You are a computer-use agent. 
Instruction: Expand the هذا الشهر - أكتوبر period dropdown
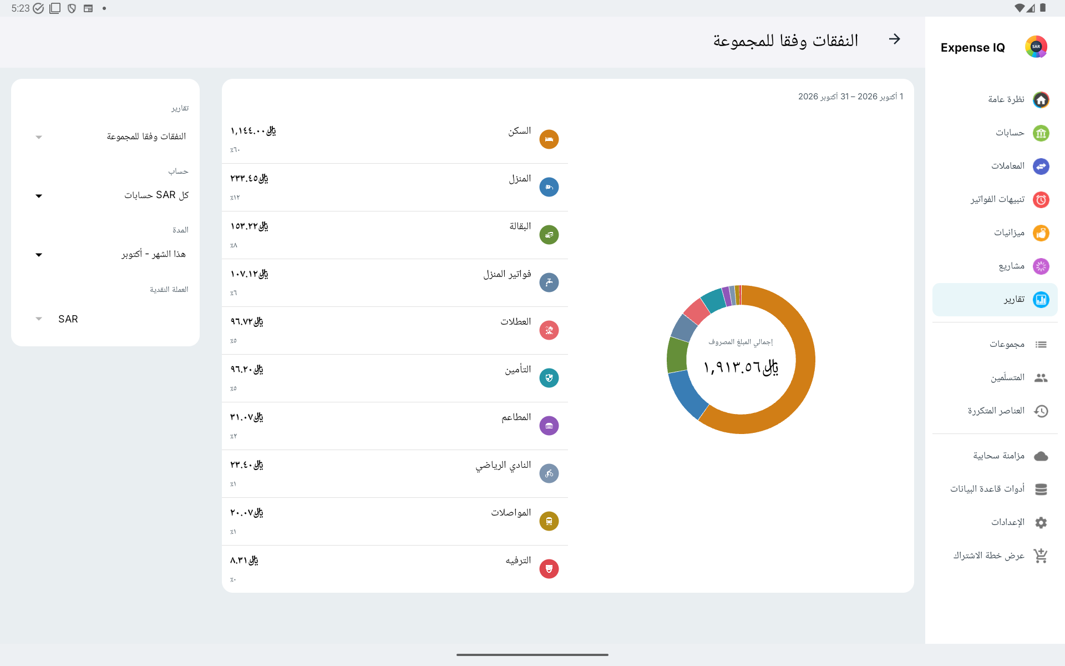[x=111, y=254]
